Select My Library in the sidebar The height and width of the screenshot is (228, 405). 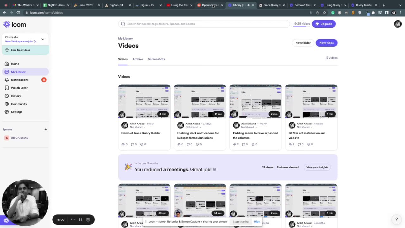tap(25, 72)
